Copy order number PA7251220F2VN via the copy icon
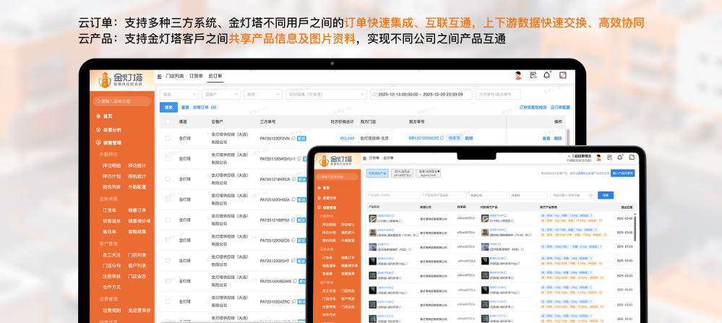This screenshot has height=323, width=722. [293, 138]
